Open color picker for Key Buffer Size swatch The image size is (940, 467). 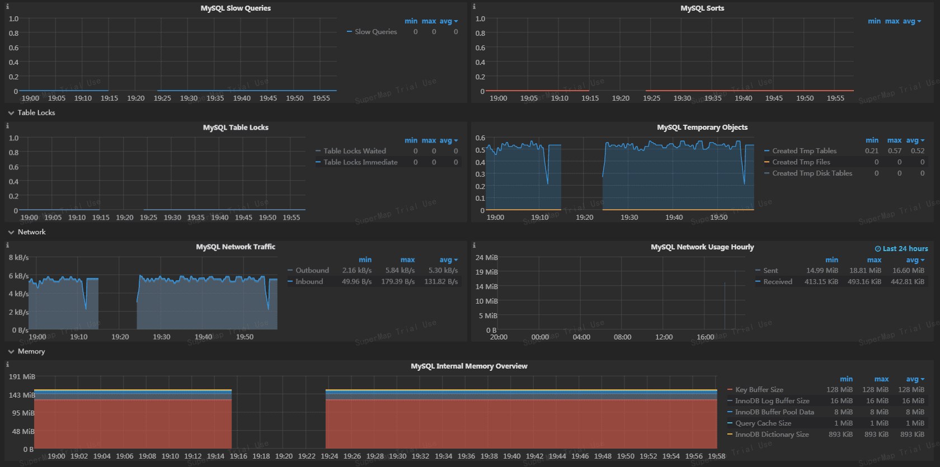(730, 390)
